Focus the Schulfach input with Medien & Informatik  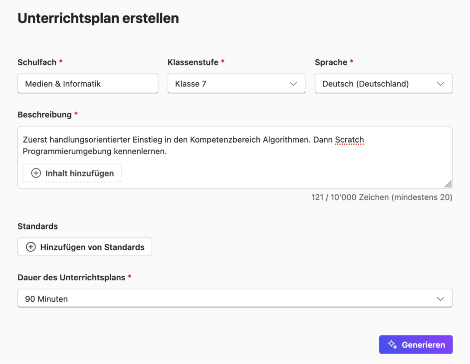pyautogui.click(x=87, y=84)
